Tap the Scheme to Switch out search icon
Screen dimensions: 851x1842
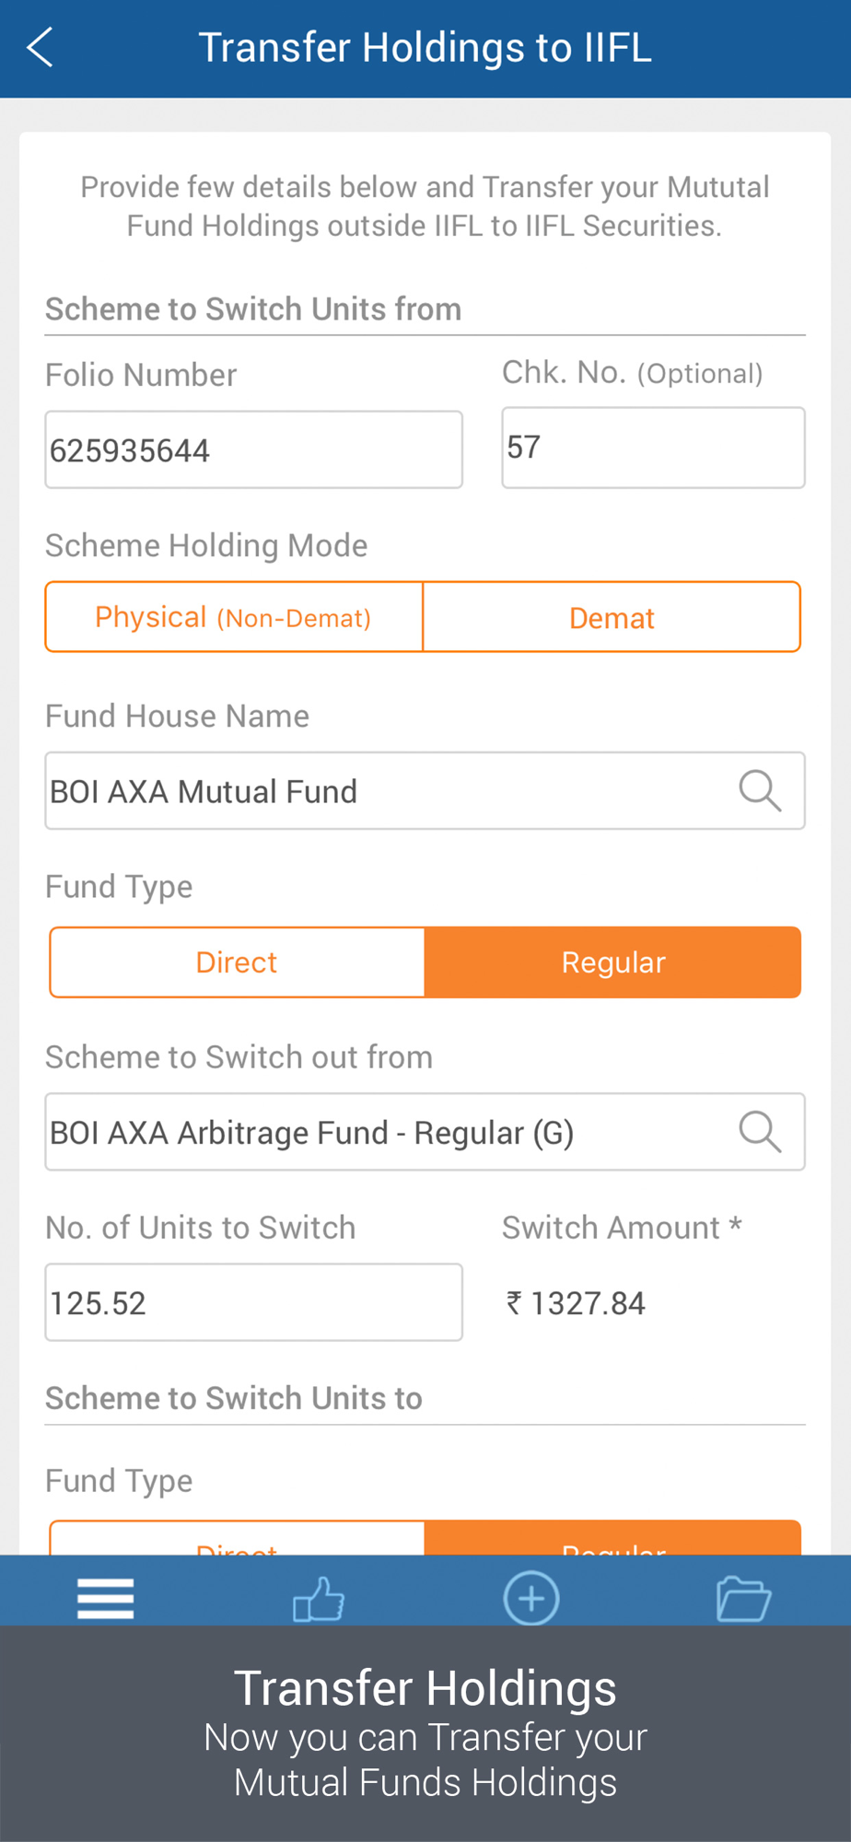(x=760, y=1132)
